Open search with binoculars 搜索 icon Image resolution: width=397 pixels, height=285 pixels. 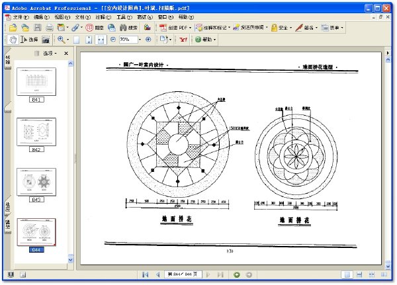128,28
